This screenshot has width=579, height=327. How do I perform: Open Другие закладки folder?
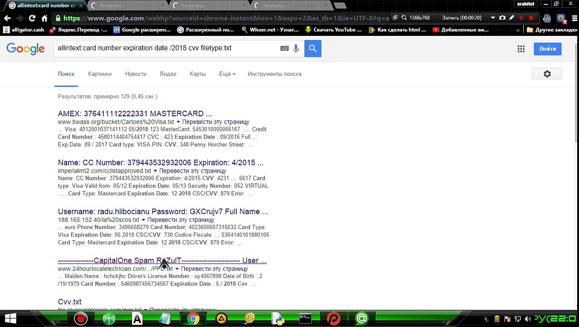pos(551,30)
